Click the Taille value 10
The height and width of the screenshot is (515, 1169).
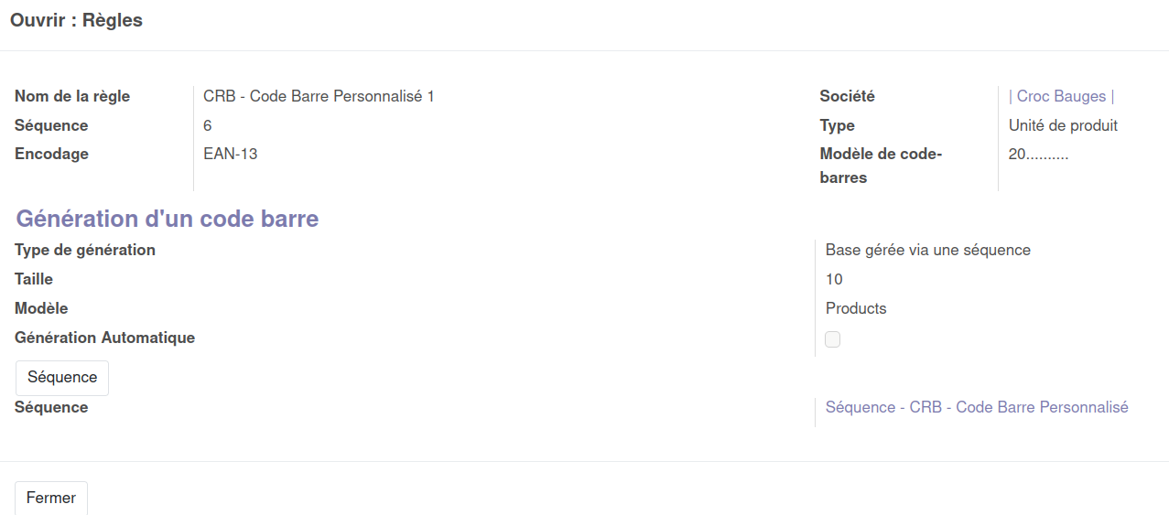(x=834, y=279)
